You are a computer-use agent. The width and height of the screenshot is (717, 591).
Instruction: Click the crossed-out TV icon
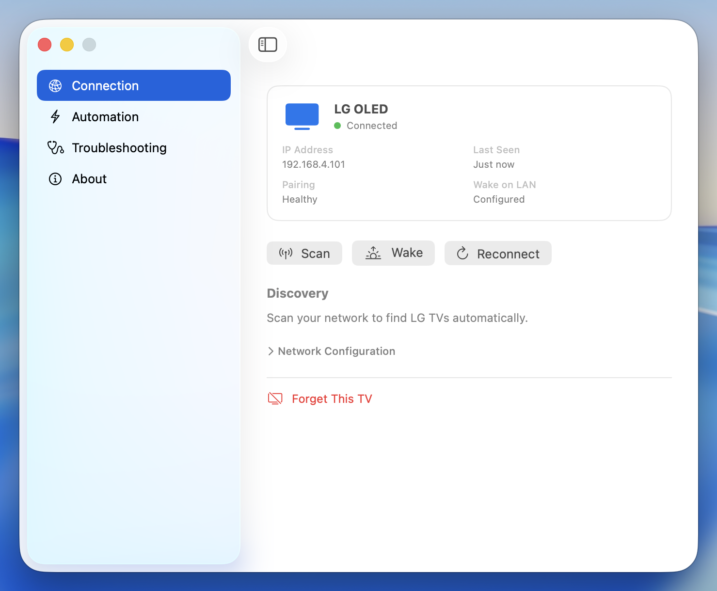click(x=275, y=399)
